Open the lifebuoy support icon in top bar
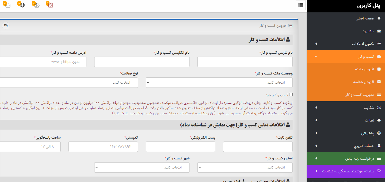 click(22, 5)
